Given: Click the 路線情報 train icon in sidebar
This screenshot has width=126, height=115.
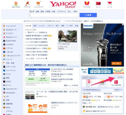Looking at the screenshot, I should (4, 104).
